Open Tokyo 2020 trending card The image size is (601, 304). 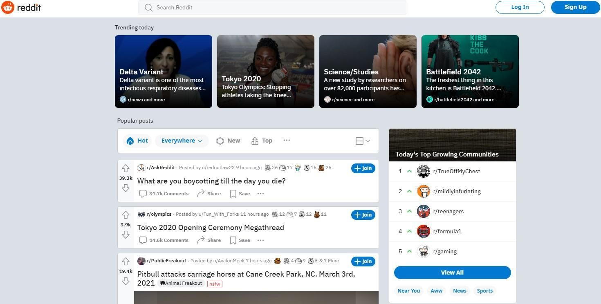[266, 72]
